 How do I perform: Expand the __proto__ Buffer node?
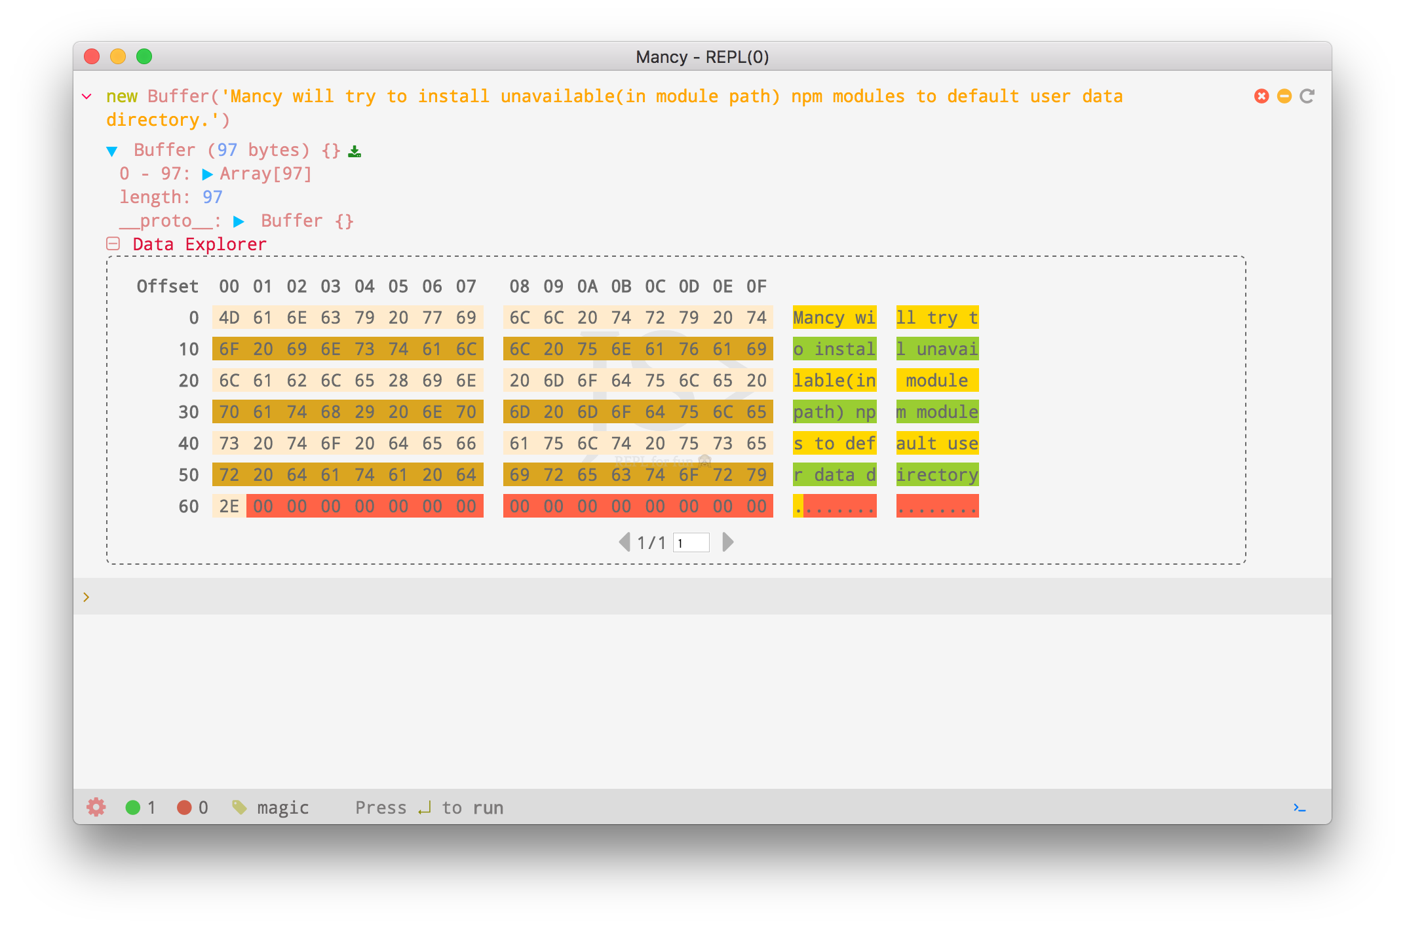[x=239, y=221]
